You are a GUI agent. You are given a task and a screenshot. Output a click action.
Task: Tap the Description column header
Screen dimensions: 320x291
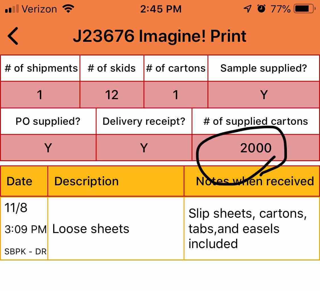click(86, 181)
